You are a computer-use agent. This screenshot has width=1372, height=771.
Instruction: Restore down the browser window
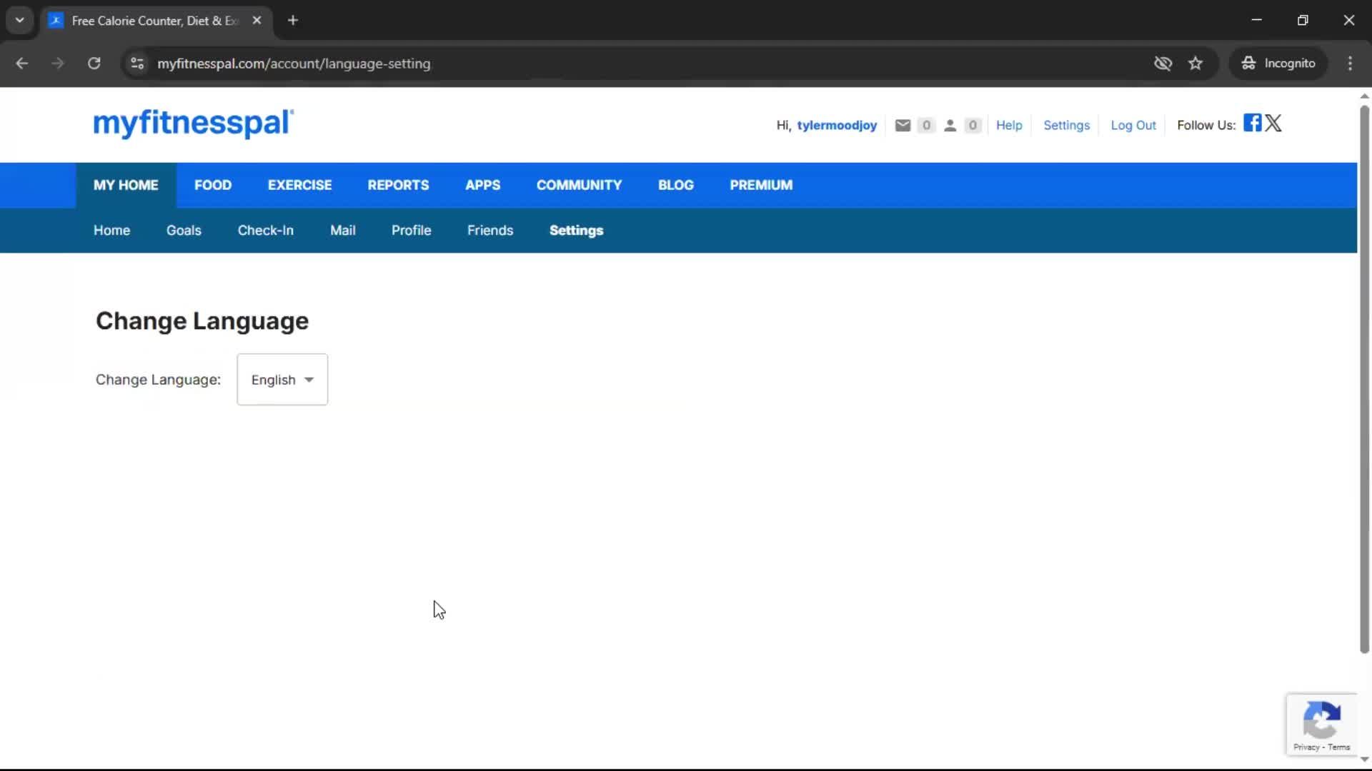1303,20
